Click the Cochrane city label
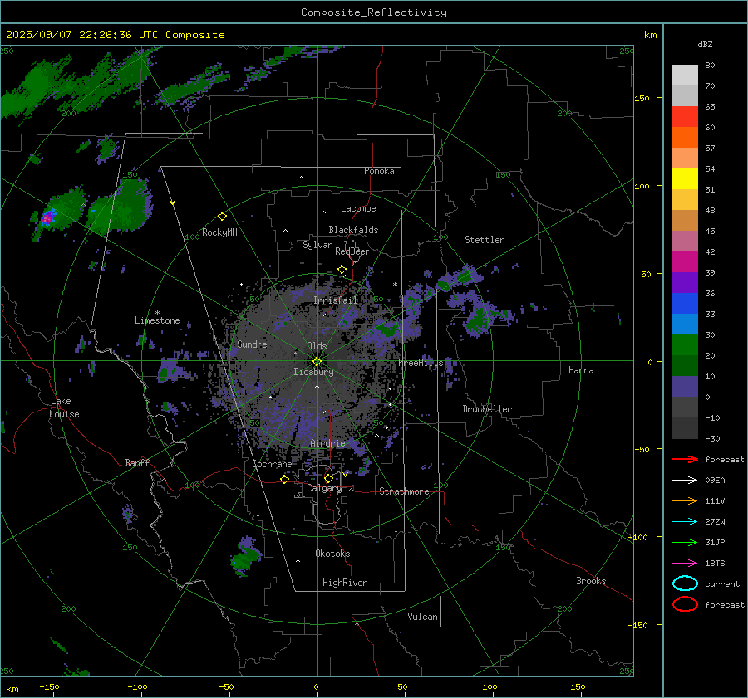The image size is (748, 698). coord(272,464)
